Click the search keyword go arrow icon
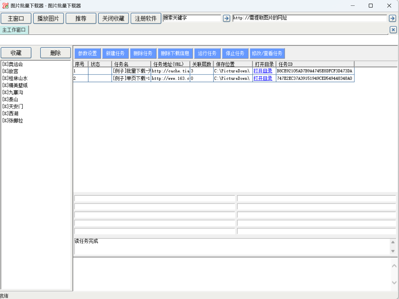 pos(227,18)
